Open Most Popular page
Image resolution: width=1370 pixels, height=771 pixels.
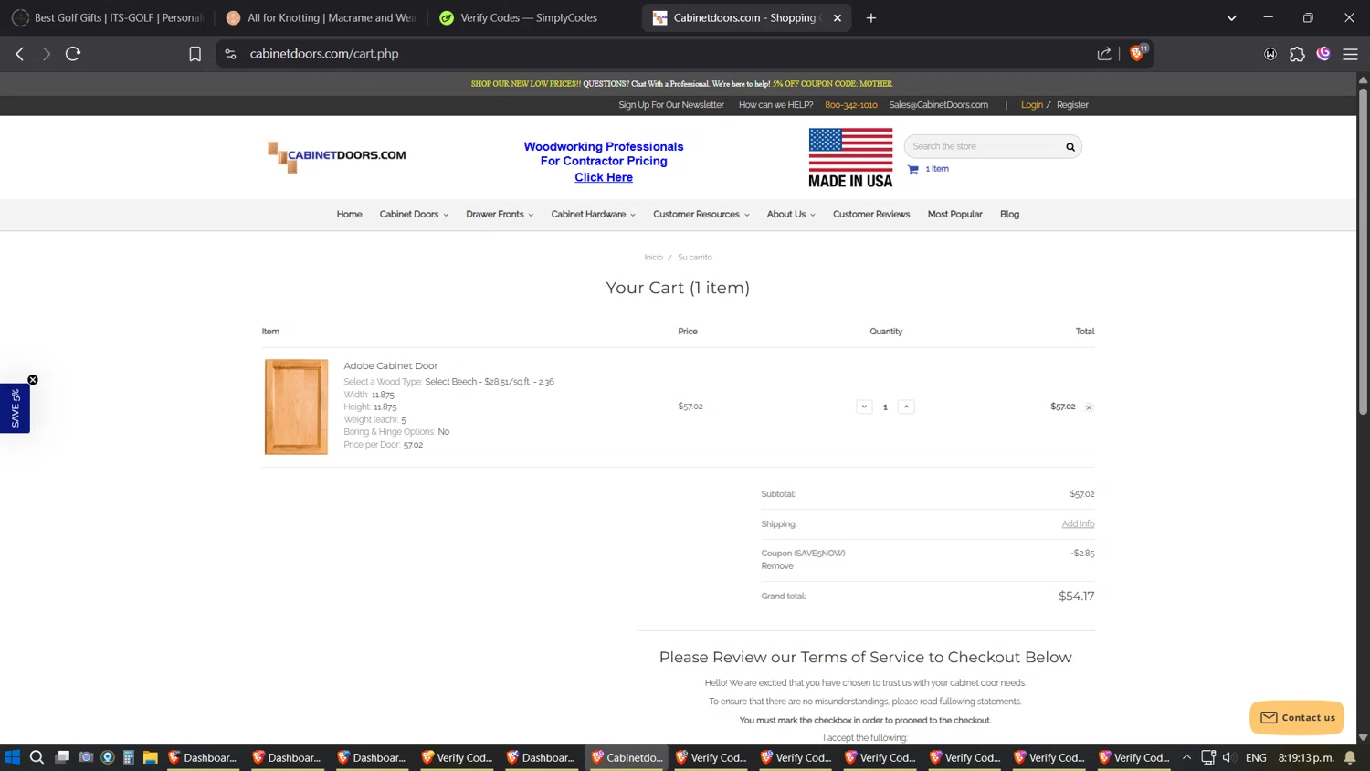(954, 214)
